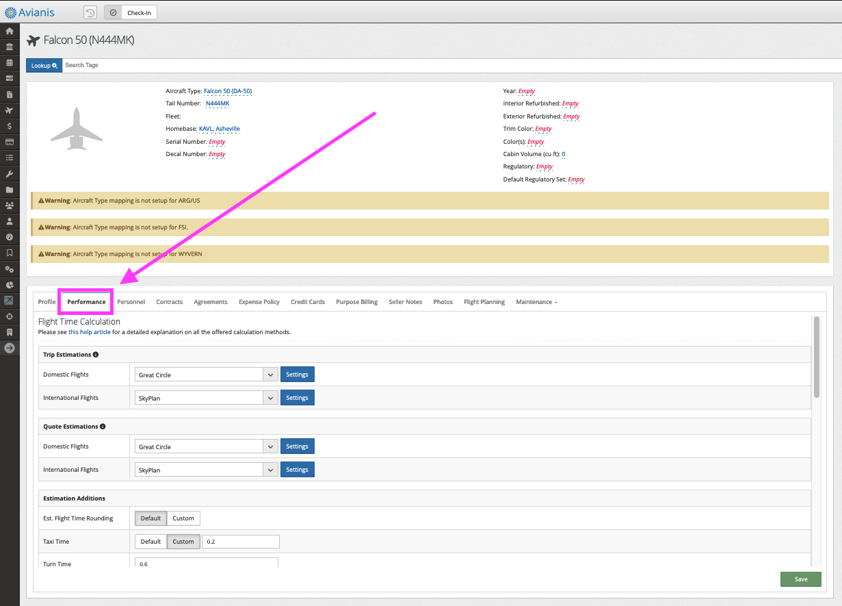Click the gray aircraft placeholder image
Image resolution: width=842 pixels, height=606 pixels.
click(77, 129)
